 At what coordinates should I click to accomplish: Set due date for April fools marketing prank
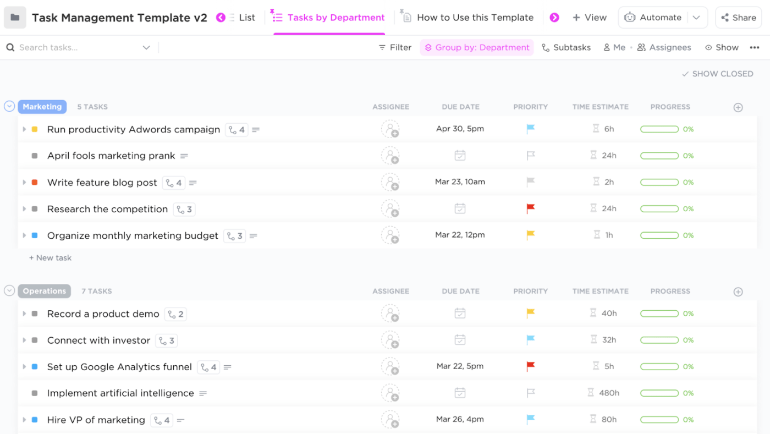coord(460,156)
